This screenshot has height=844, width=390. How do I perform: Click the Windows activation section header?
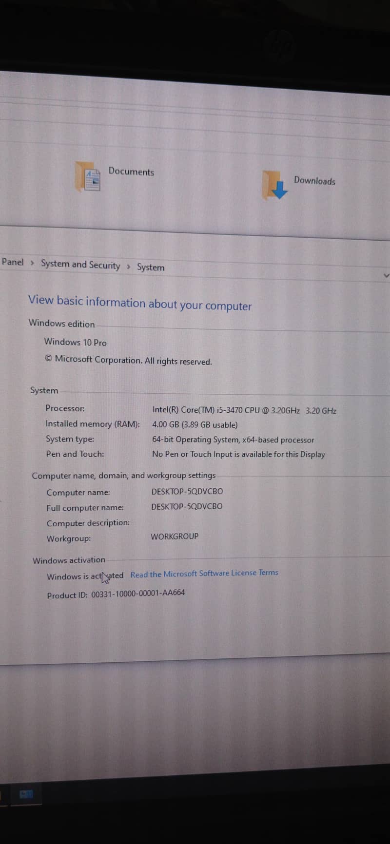tap(69, 560)
